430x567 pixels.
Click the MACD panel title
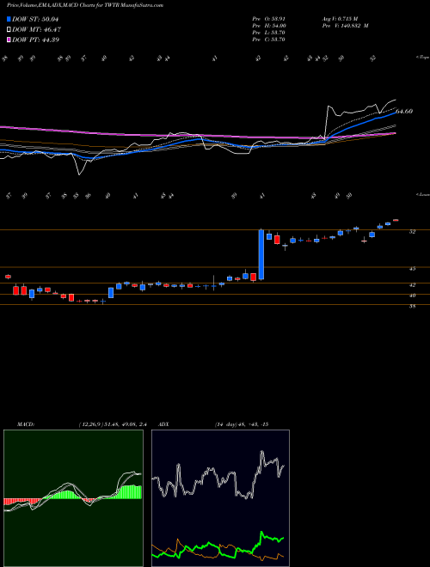(25, 424)
